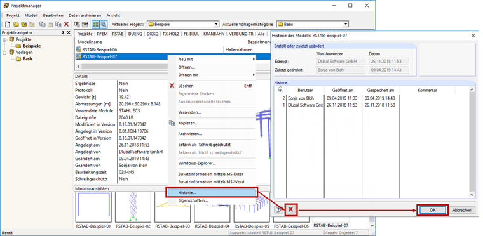Switch to the Projekte tab
Screen dimensions: 483x236
(85, 34)
